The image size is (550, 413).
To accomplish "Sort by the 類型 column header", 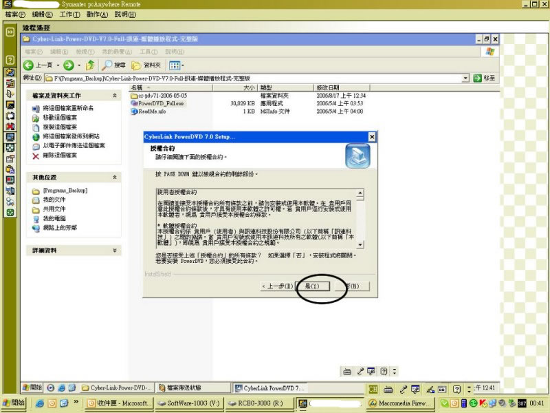I will 285,87.
